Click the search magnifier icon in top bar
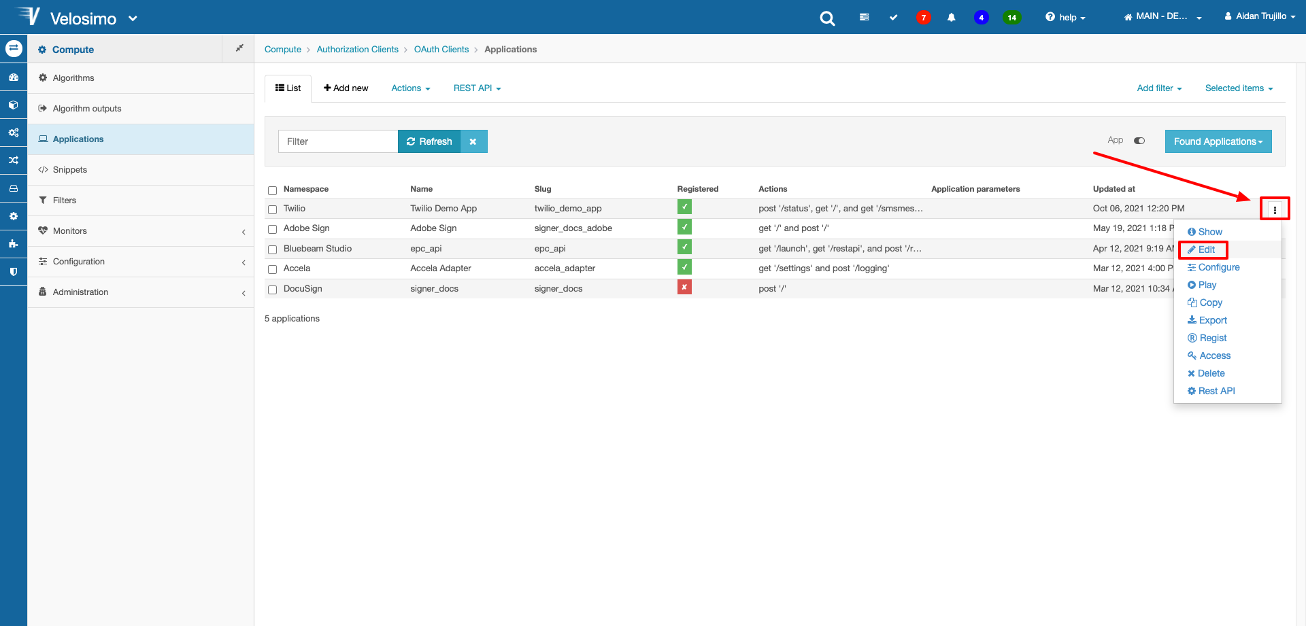This screenshot has height=626, width=1306. coord(827,18)
